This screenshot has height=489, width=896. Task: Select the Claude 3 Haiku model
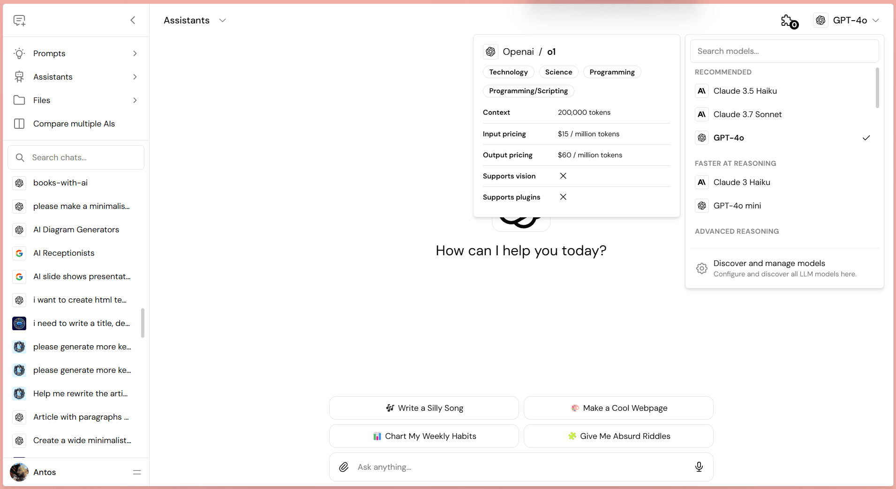pos(783,182)
